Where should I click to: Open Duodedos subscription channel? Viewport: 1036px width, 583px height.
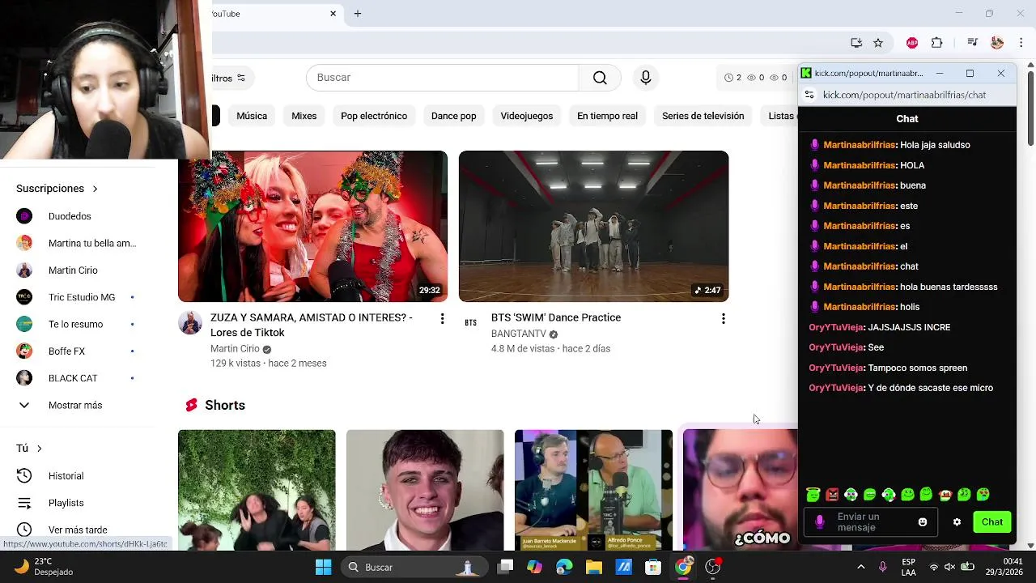tap(70, 216)
